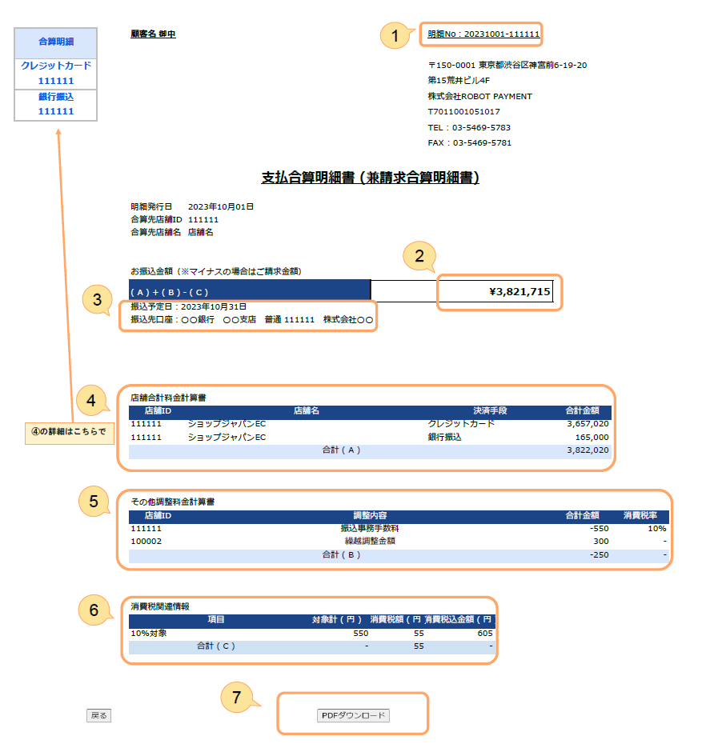Screen dimensions: 714x756
Task: Click the FAX：03-5469-5781 line
Action: pyautogui.click(x=469, y=143)
